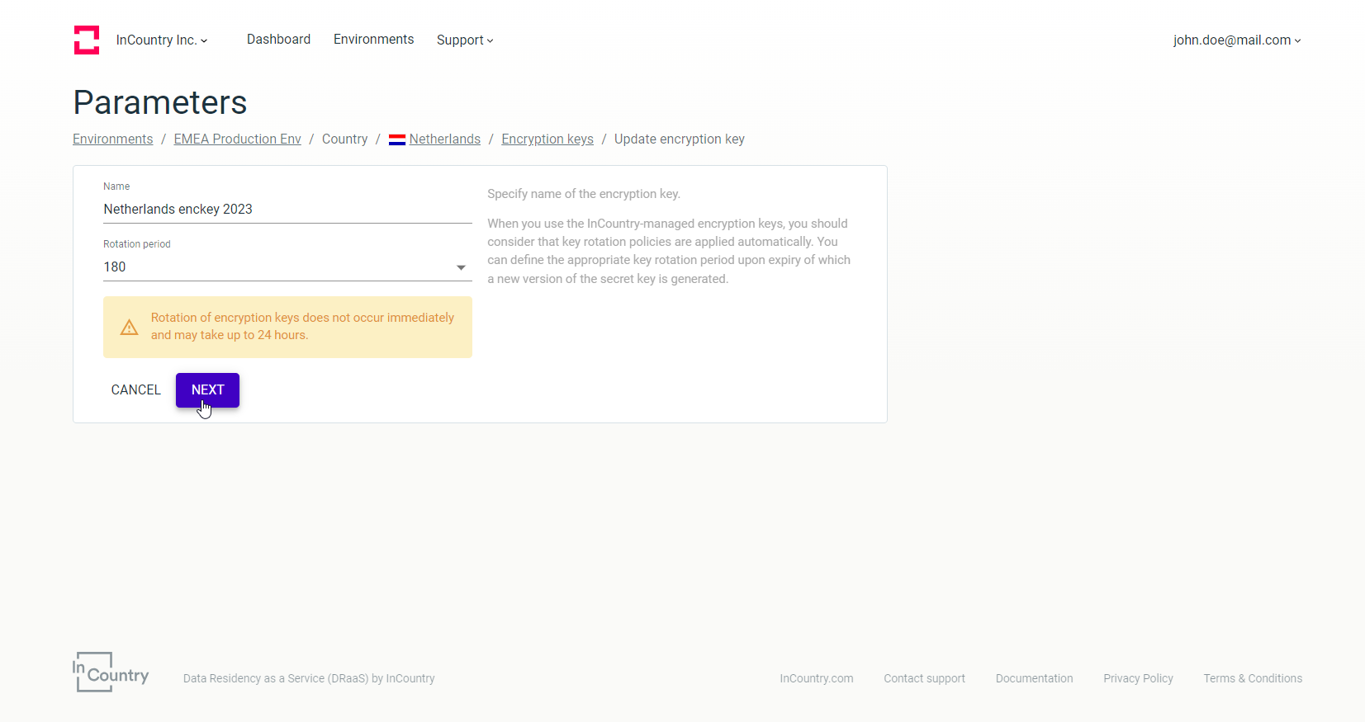Open the Terms & Conditions link
Screen dimensions: 1365x722
[x=1253, y=678]
